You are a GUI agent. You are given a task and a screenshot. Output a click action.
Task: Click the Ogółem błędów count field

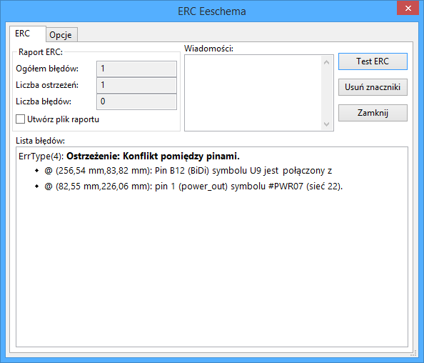pos(136,69)
